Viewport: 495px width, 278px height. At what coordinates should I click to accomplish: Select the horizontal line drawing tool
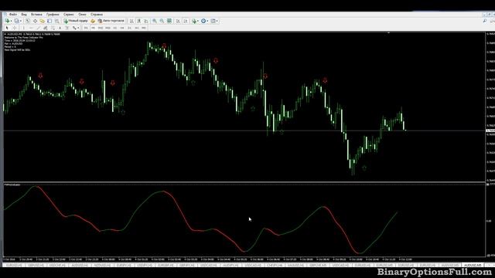31,28
